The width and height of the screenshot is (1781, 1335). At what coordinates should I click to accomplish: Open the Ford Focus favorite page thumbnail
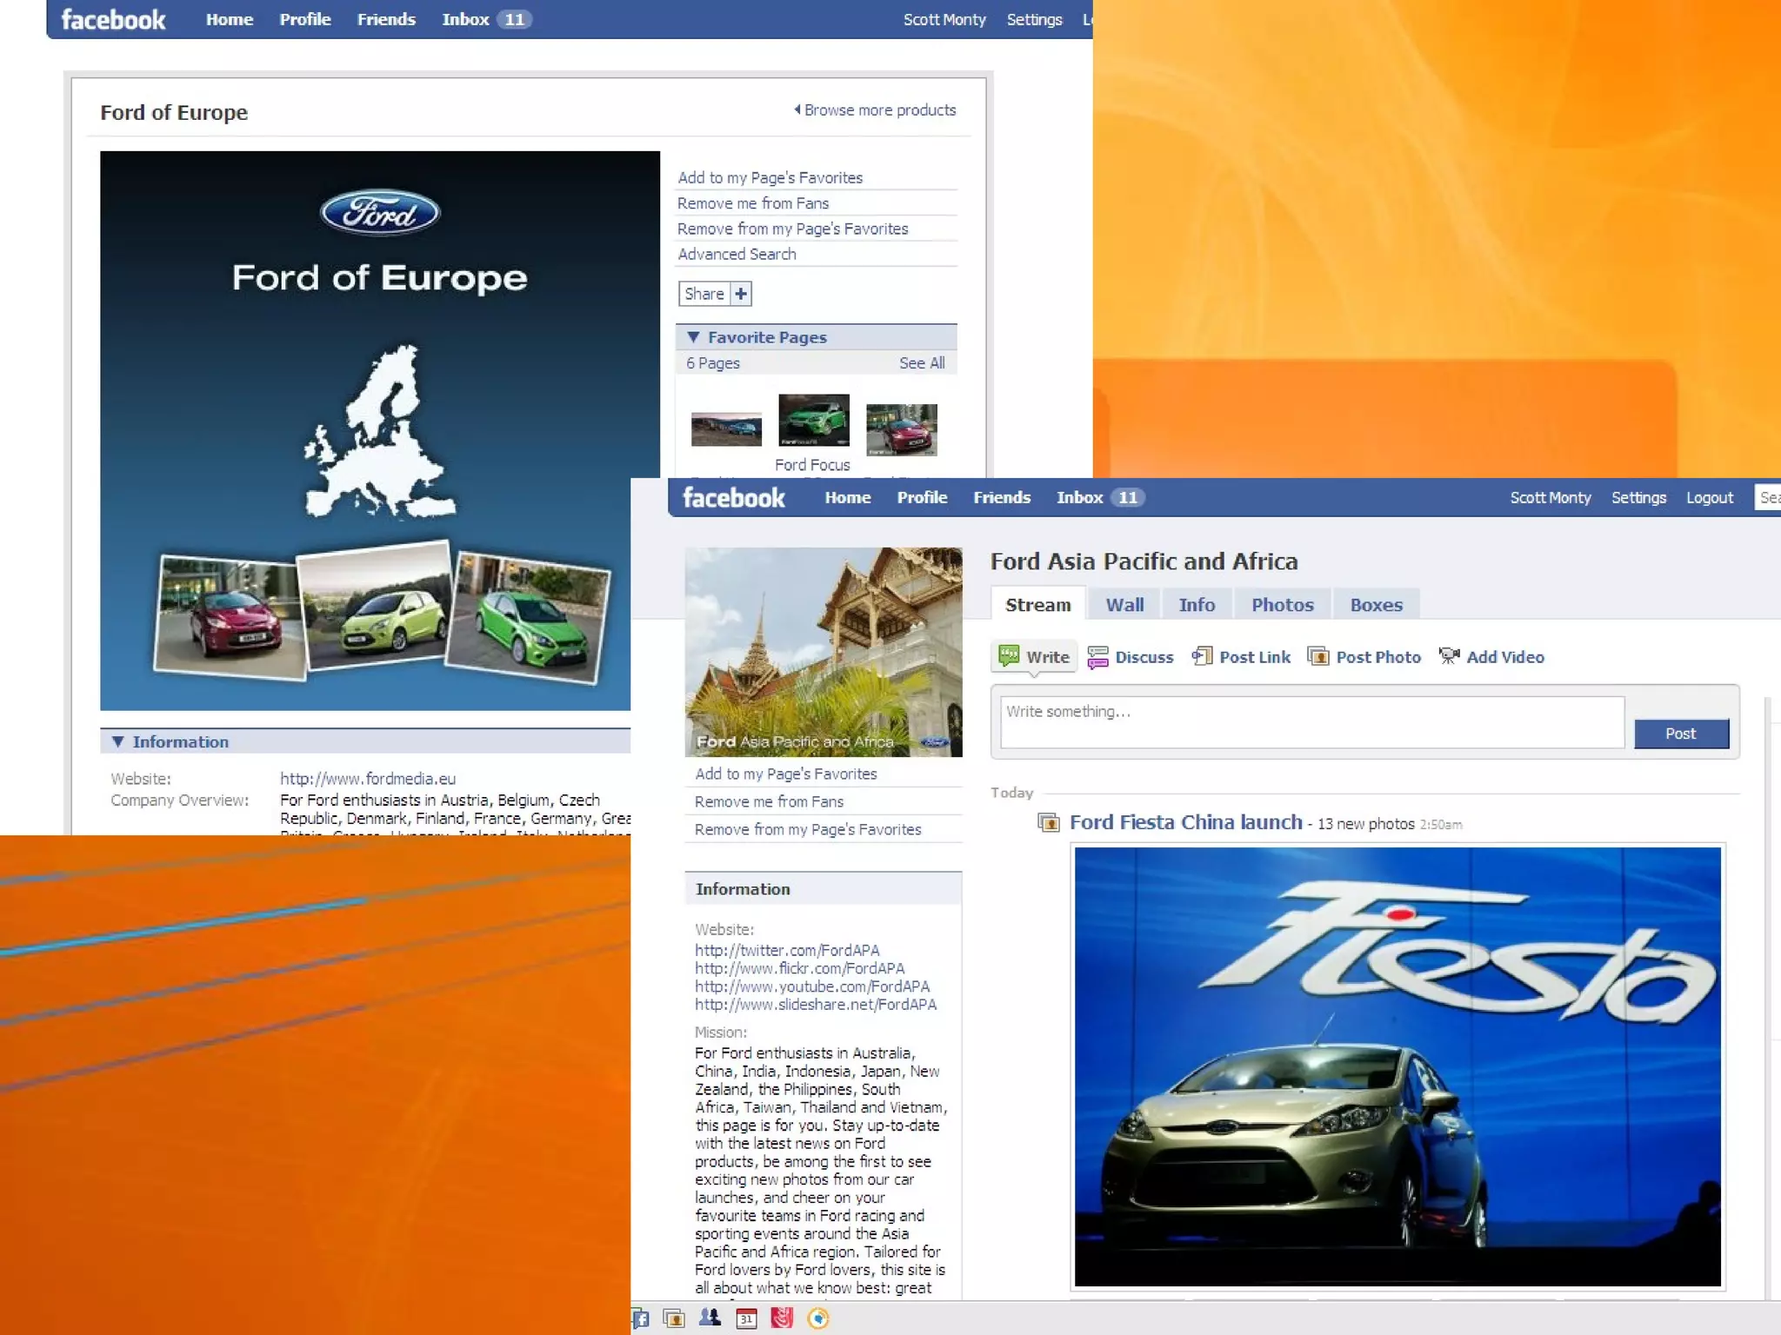(x=813, y=420)
